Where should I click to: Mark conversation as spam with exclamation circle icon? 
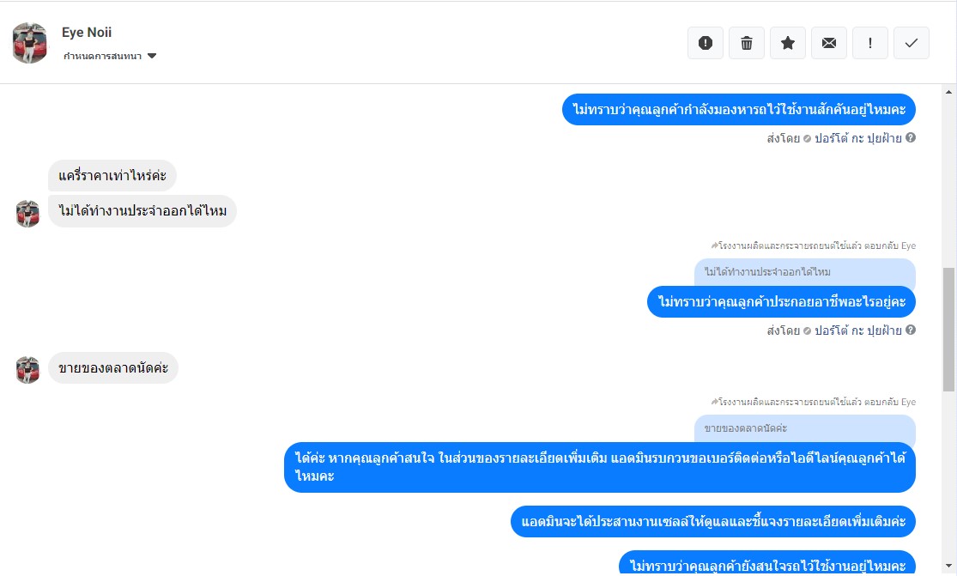coord(705,43)
